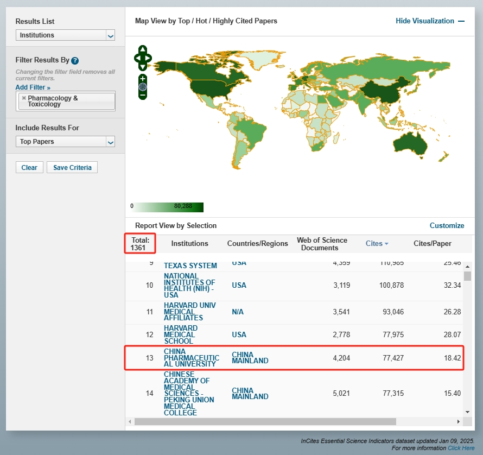Screen dimensions: 483x455
Task: Click N/A region in Harvard Affiliates row
Action: [x=238, y=312]
